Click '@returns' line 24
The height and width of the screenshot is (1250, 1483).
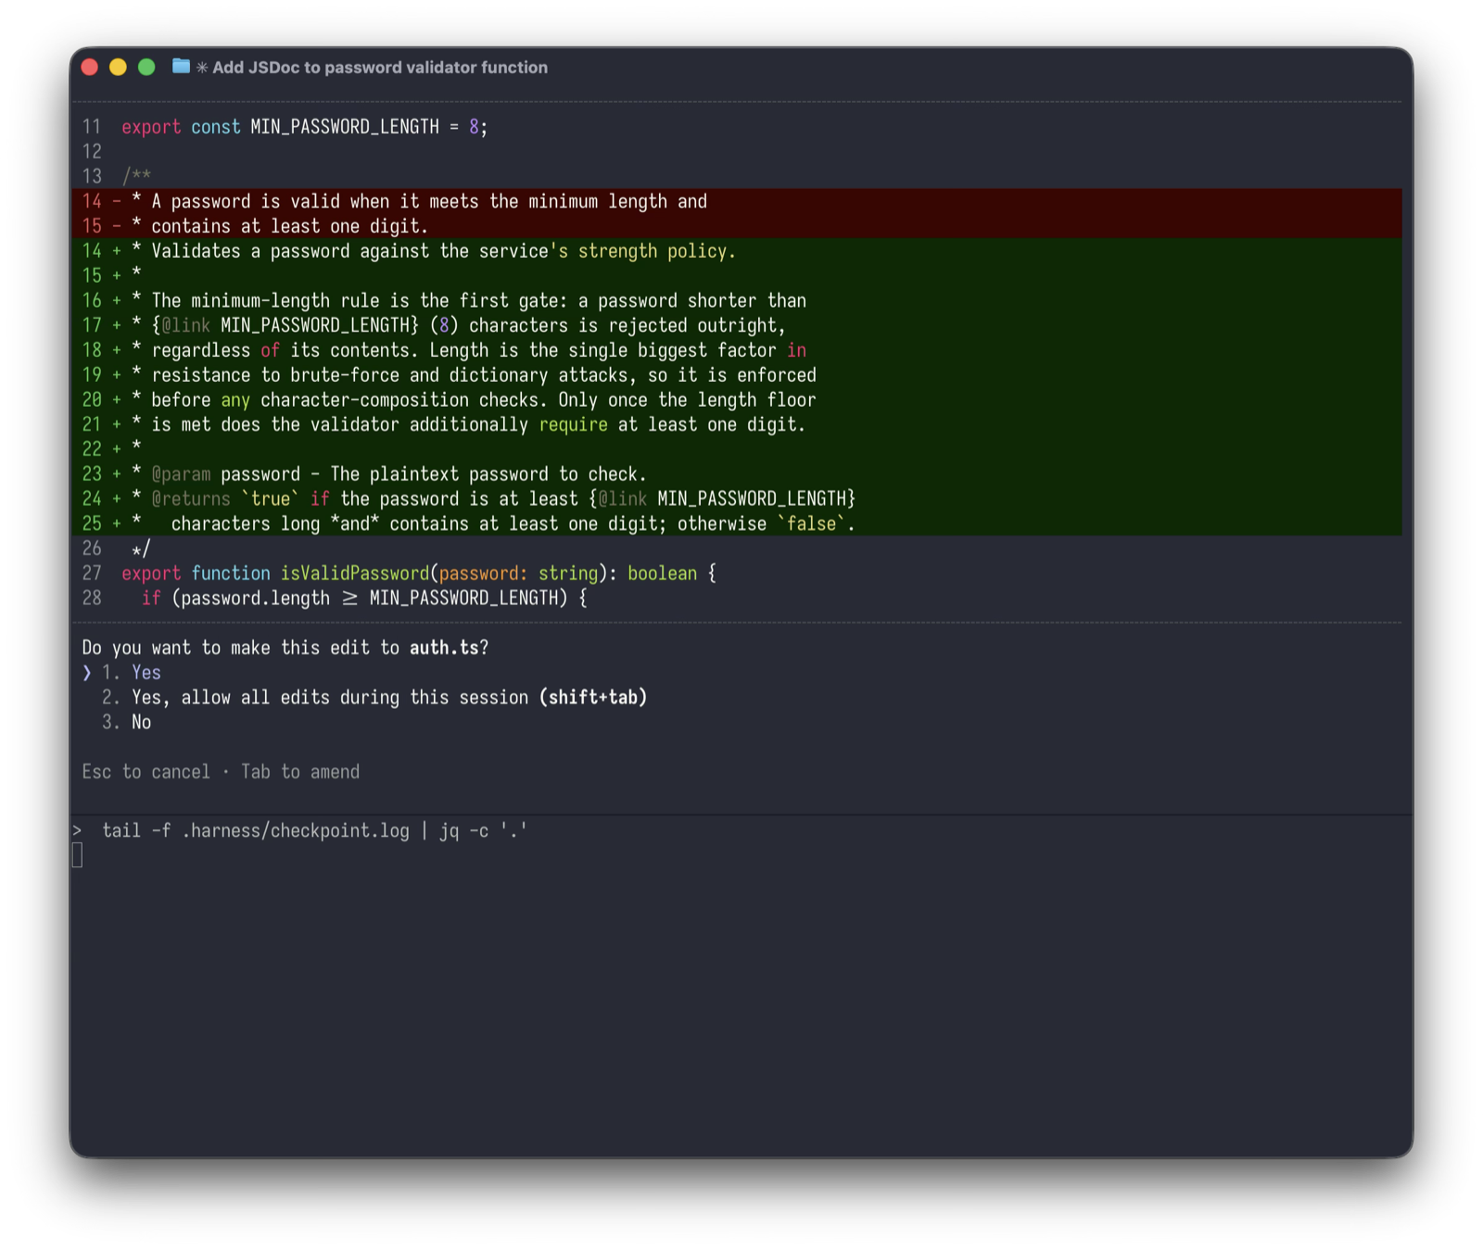click(x=737, y=499)
